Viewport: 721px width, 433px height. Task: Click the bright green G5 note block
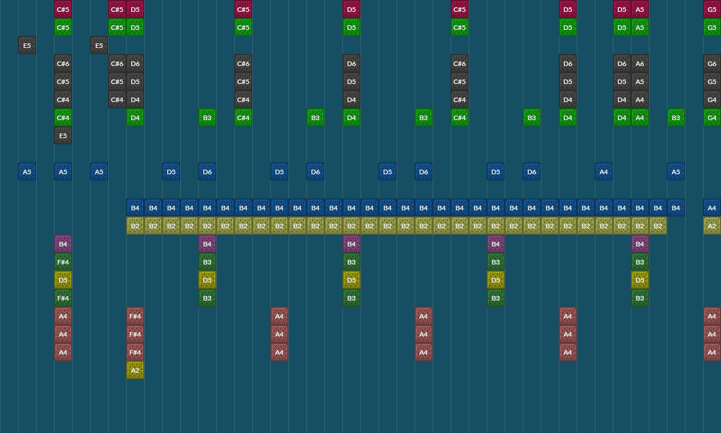point(712,27)
